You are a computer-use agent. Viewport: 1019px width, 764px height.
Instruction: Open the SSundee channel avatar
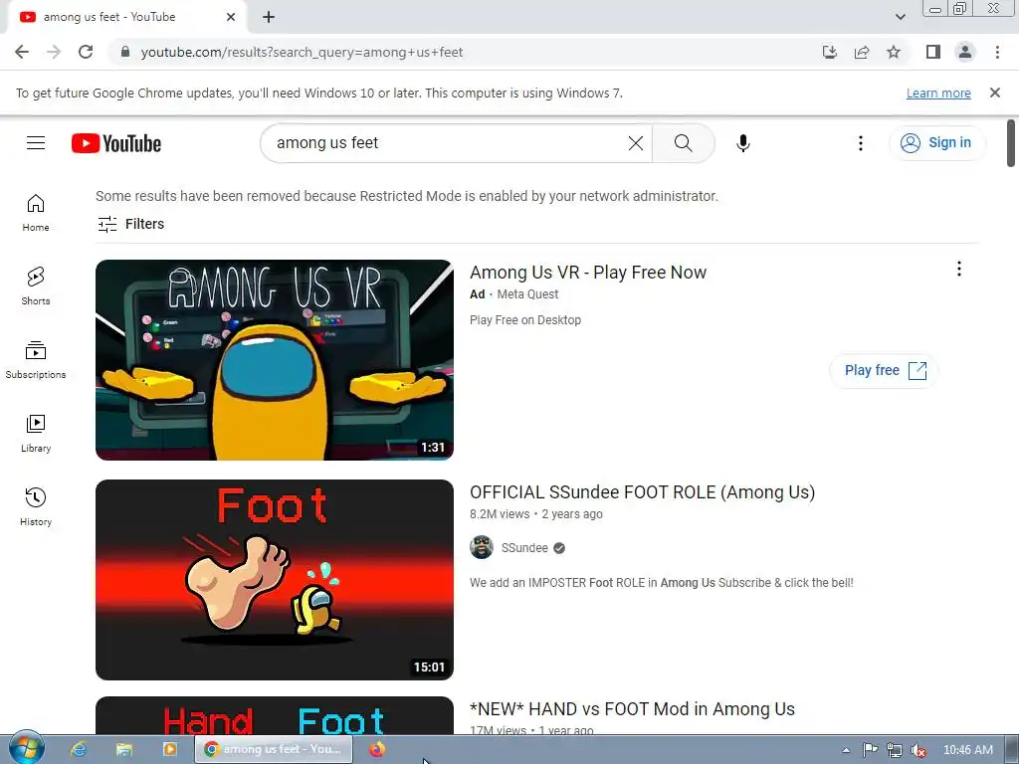[482, 548]
